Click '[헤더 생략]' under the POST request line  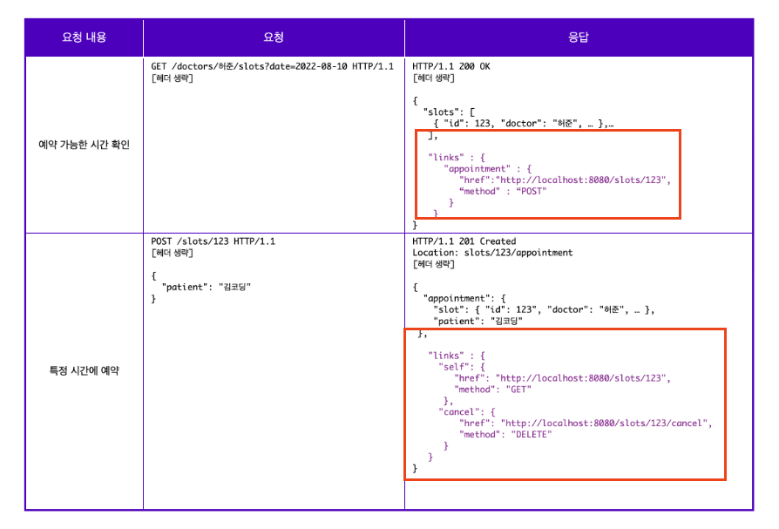coord(172,253)
